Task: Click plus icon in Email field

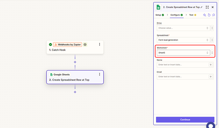Action: (x=211, y=77)
